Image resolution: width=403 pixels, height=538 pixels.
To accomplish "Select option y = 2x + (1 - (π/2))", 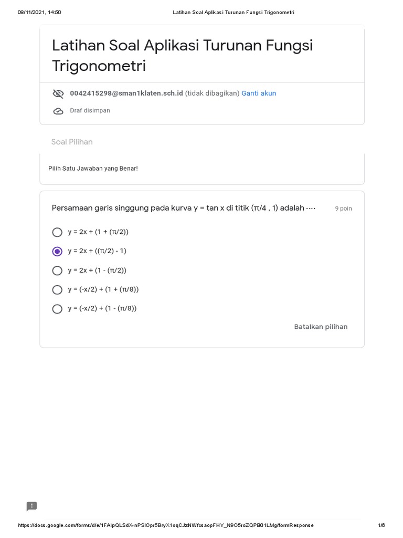I will click(57, 271).
